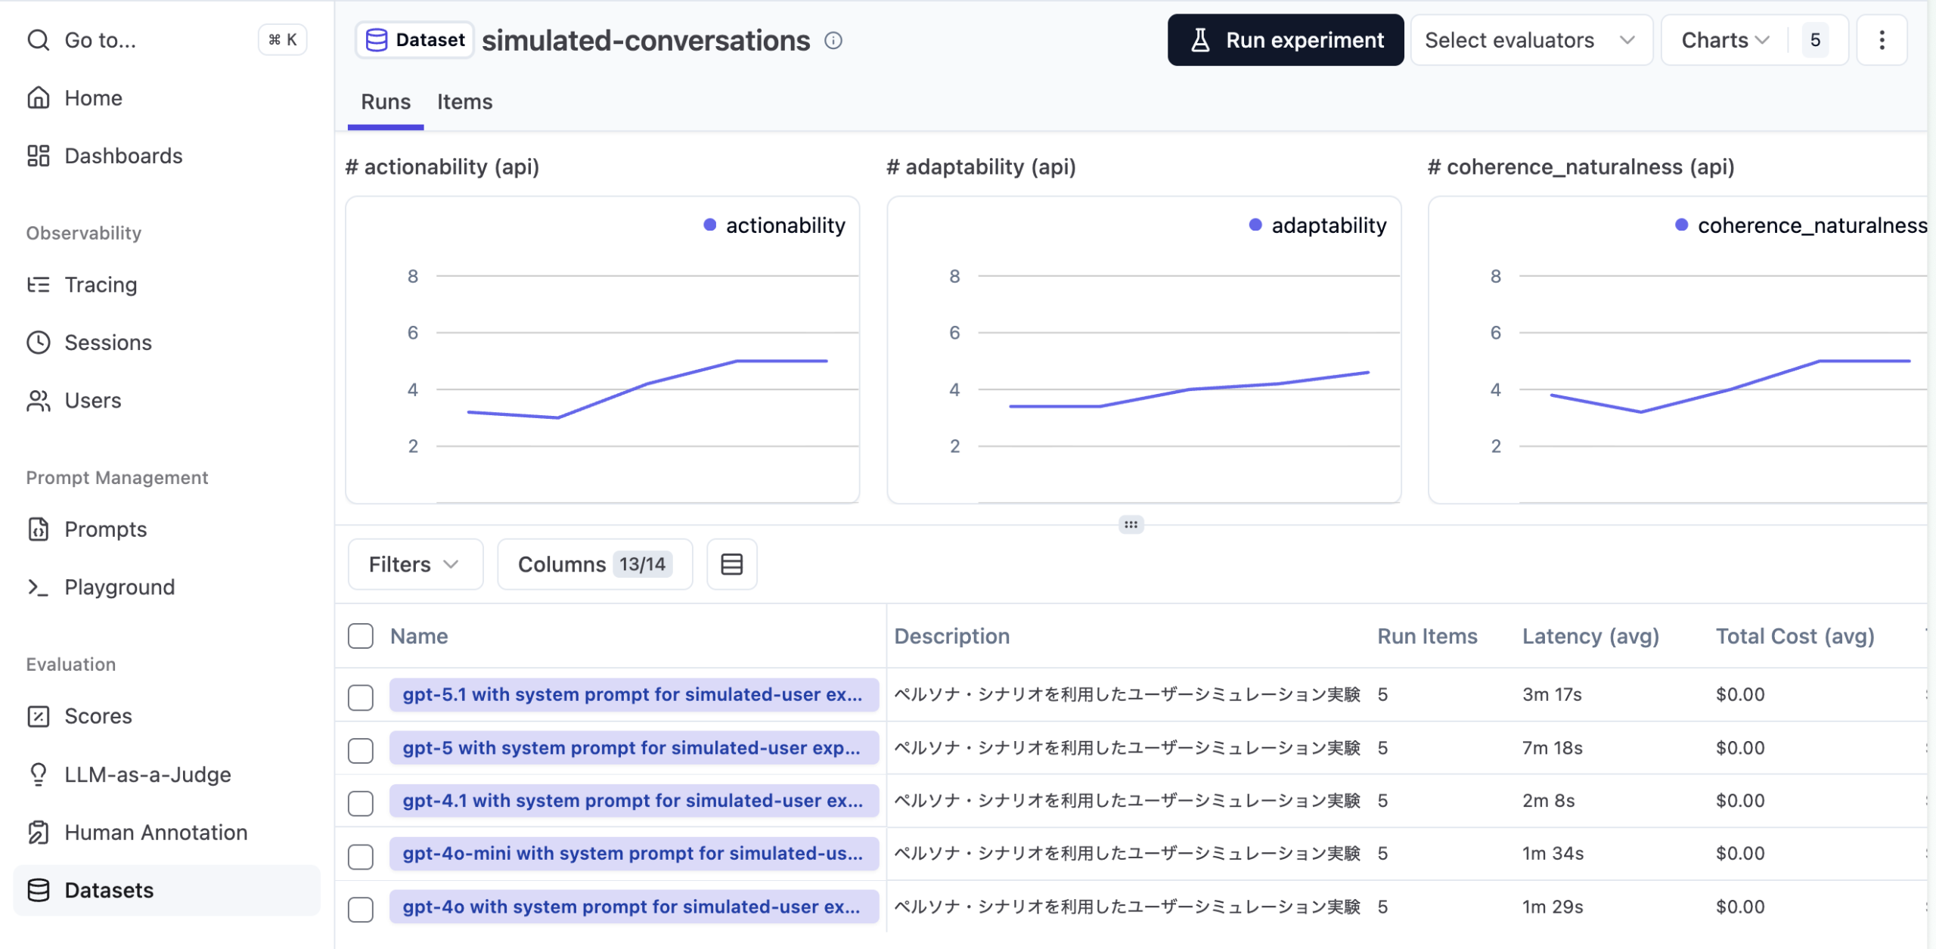
Task: Expand the Filters dropdown
Action: 414,564
